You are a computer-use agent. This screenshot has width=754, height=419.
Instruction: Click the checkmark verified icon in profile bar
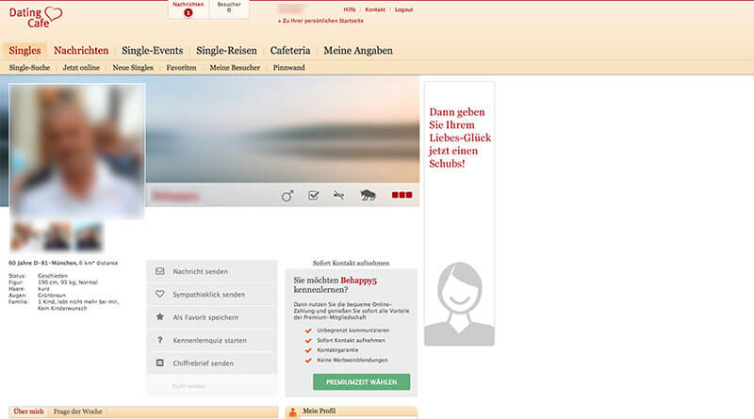tap(314, 196)
